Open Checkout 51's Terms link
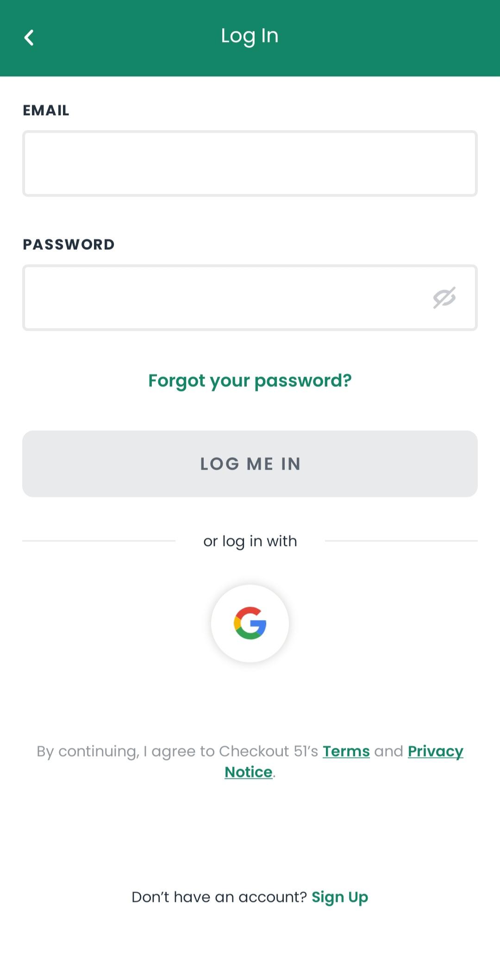500x969 pixels. 346,751
